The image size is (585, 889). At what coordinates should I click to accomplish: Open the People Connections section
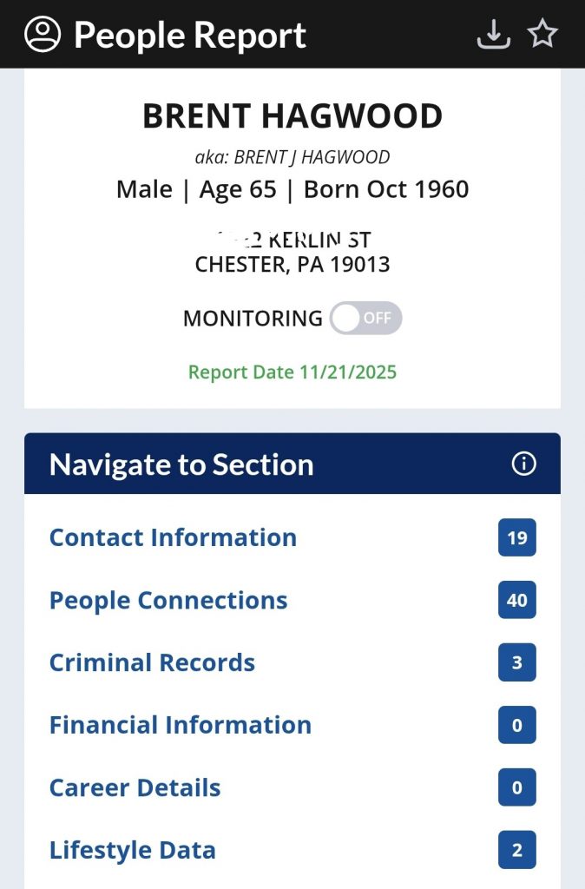pos(168,600)
